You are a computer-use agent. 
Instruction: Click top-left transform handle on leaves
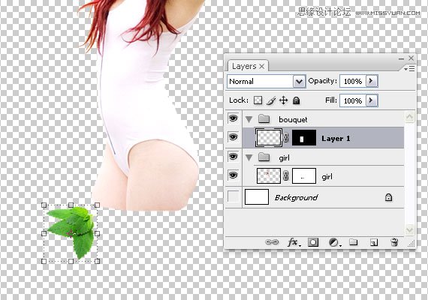click(44, 205)
